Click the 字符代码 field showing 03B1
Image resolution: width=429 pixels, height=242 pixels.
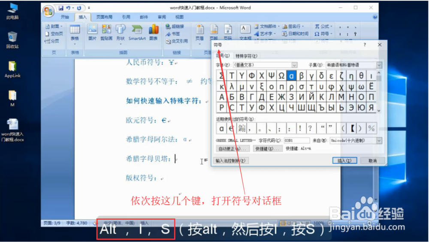pos(296,140)
